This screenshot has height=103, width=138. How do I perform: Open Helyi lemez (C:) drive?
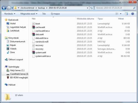click(x=17, y=70)
